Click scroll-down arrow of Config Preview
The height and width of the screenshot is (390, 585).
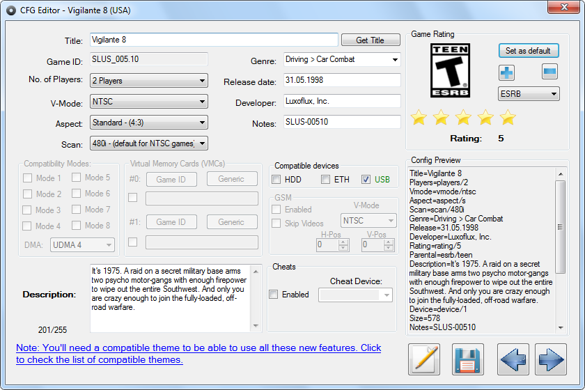561,328
